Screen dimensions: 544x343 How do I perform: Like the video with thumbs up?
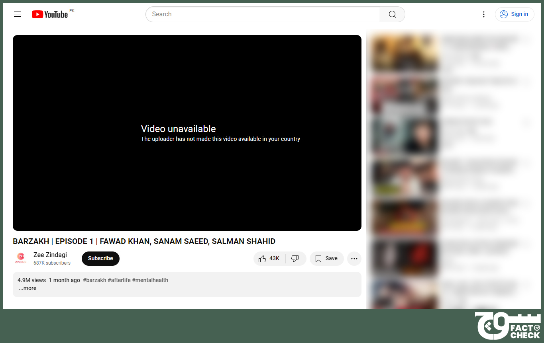(x=269, y=259)
